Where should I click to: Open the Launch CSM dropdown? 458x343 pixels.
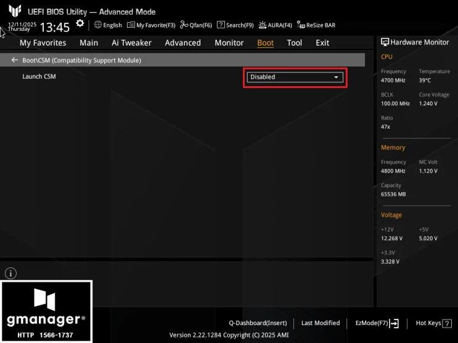[x=295, y=77]
